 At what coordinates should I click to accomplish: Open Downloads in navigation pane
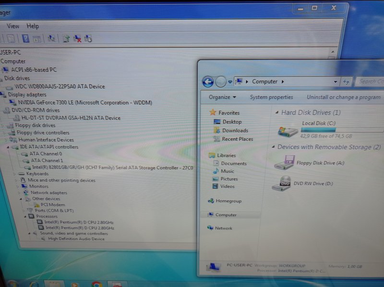point(235,131)
